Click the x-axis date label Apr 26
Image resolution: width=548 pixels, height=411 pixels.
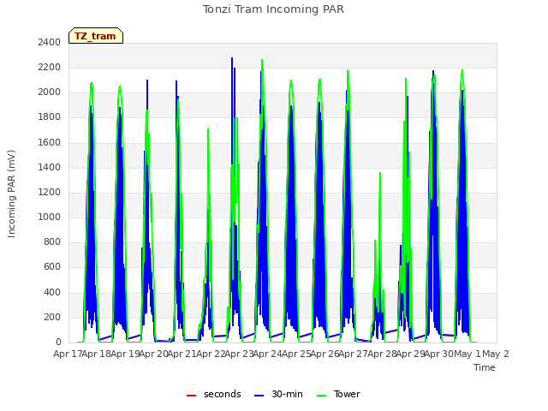click(x=325, y=354)
